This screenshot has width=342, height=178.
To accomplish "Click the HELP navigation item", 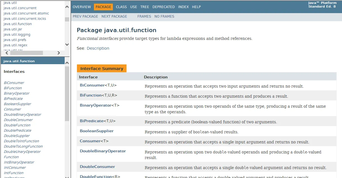I will coord(196,7).
